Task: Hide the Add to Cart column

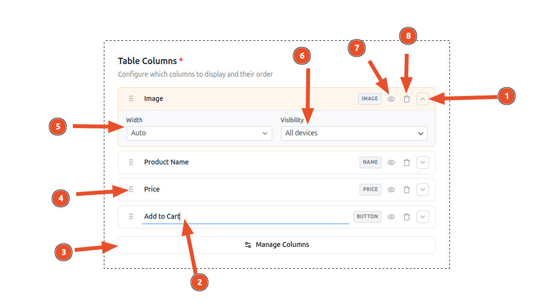Action: (391, 216)
